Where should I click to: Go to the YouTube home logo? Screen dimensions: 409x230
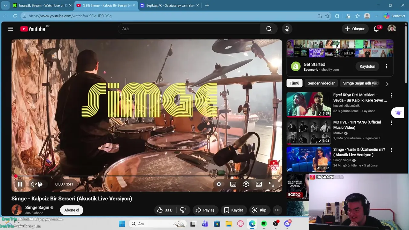click(33, 29)
